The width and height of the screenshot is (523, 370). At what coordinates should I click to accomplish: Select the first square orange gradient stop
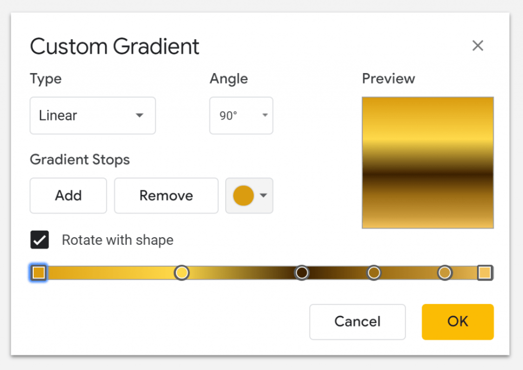pos(39,272)
